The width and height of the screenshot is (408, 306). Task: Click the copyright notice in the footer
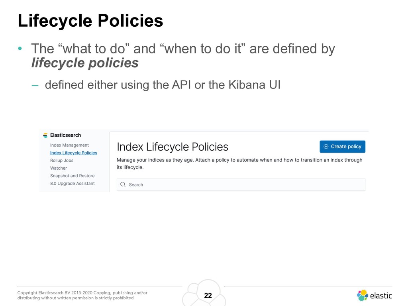click(82, 295)
